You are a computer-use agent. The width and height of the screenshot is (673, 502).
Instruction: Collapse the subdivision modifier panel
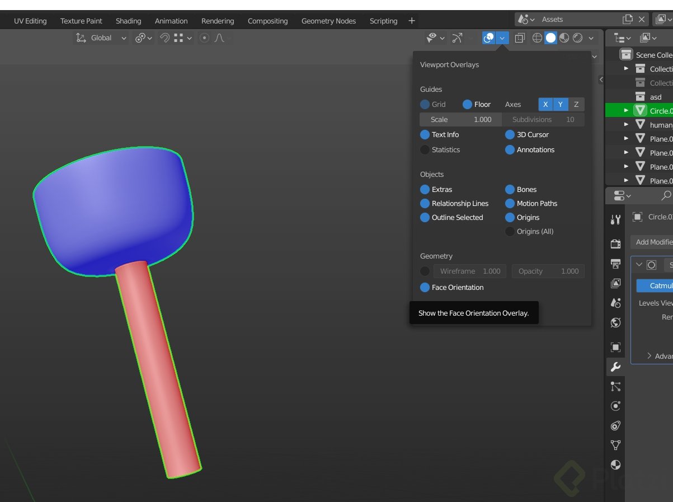(x=639, y=265)
